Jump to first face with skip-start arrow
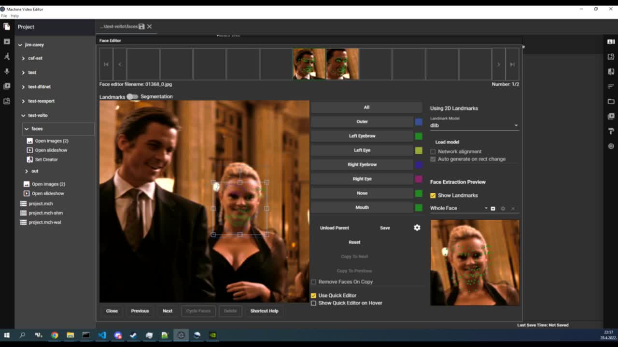Screen dimensions: 618x347 click(106, 64)
